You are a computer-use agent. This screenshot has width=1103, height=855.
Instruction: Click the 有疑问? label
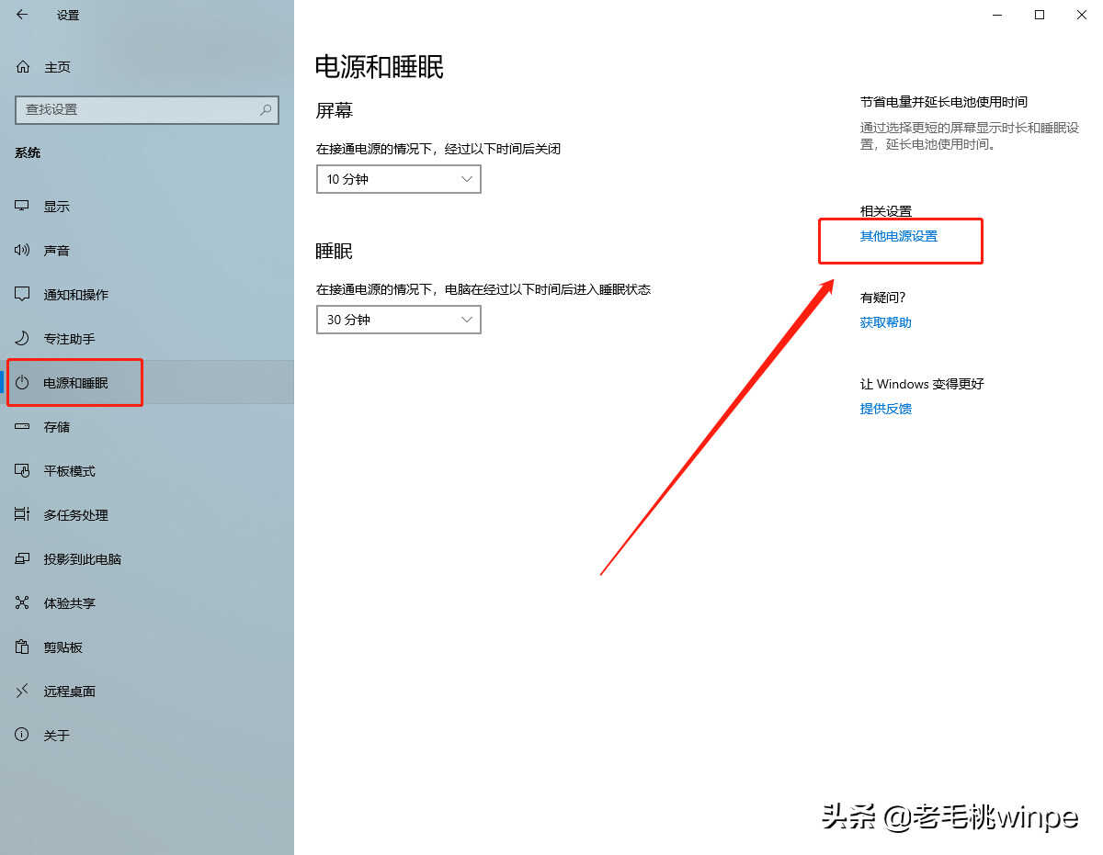click(x=883, y=298)
